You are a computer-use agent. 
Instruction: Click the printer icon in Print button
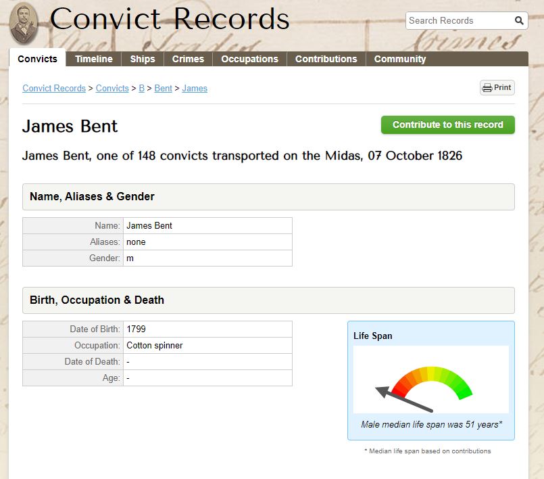coord(487,88)
